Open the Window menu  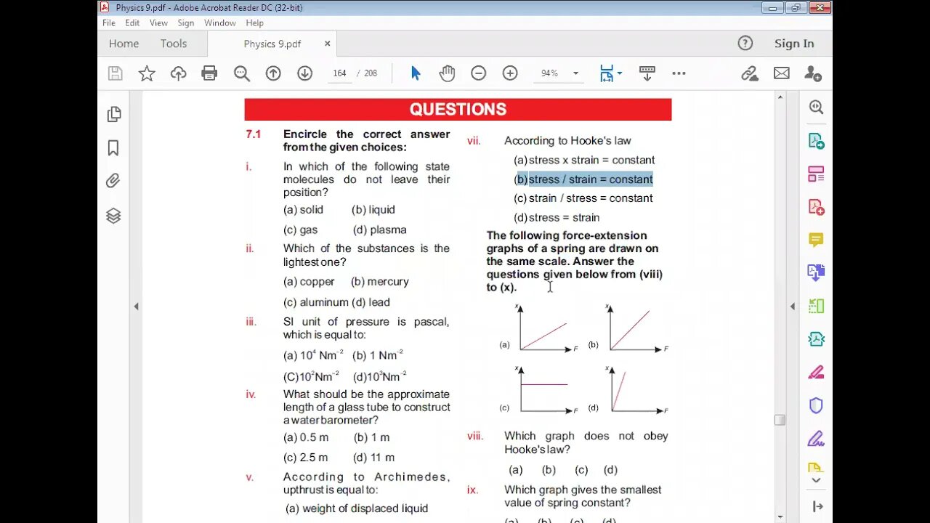click(x=219, y=23)
